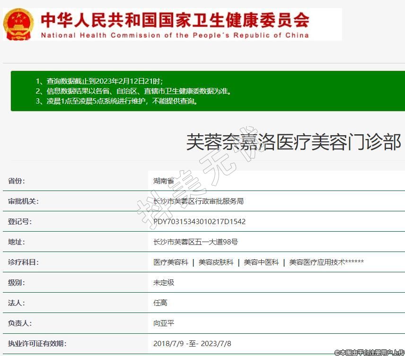405x356 pixels.
Task: Select the legal representative name 任高
Action: pos(160,303)
